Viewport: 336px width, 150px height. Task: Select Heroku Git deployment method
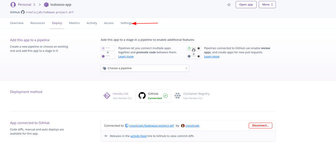[x=118, y=96]
